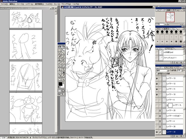
Task: Unlink レイヤー 30 chain icon
Action: click(x=160, y=127)
